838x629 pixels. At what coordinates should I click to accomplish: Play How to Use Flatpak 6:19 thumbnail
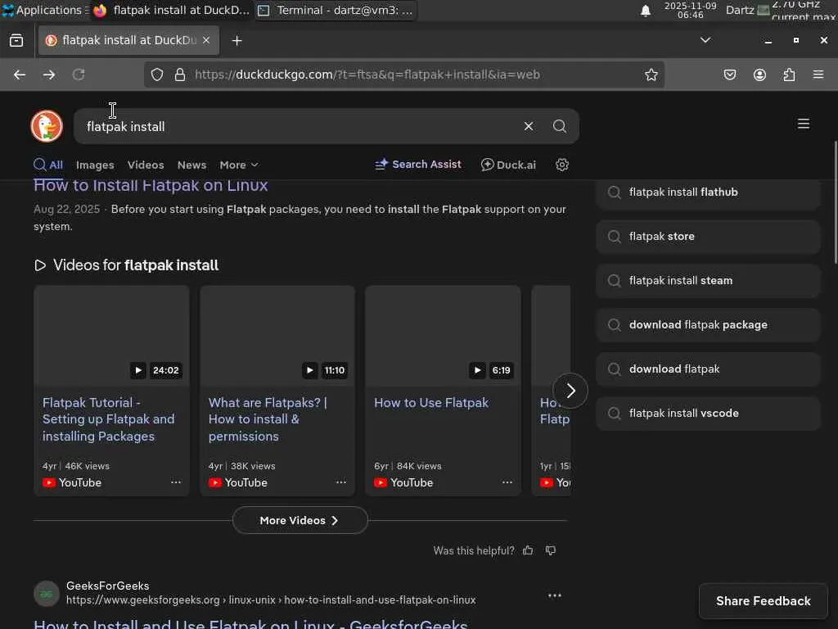click(443, 335)
